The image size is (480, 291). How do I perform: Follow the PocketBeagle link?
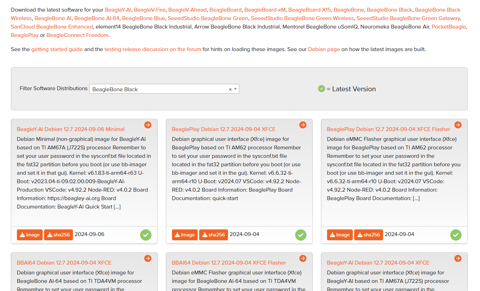tap(449, 27)
